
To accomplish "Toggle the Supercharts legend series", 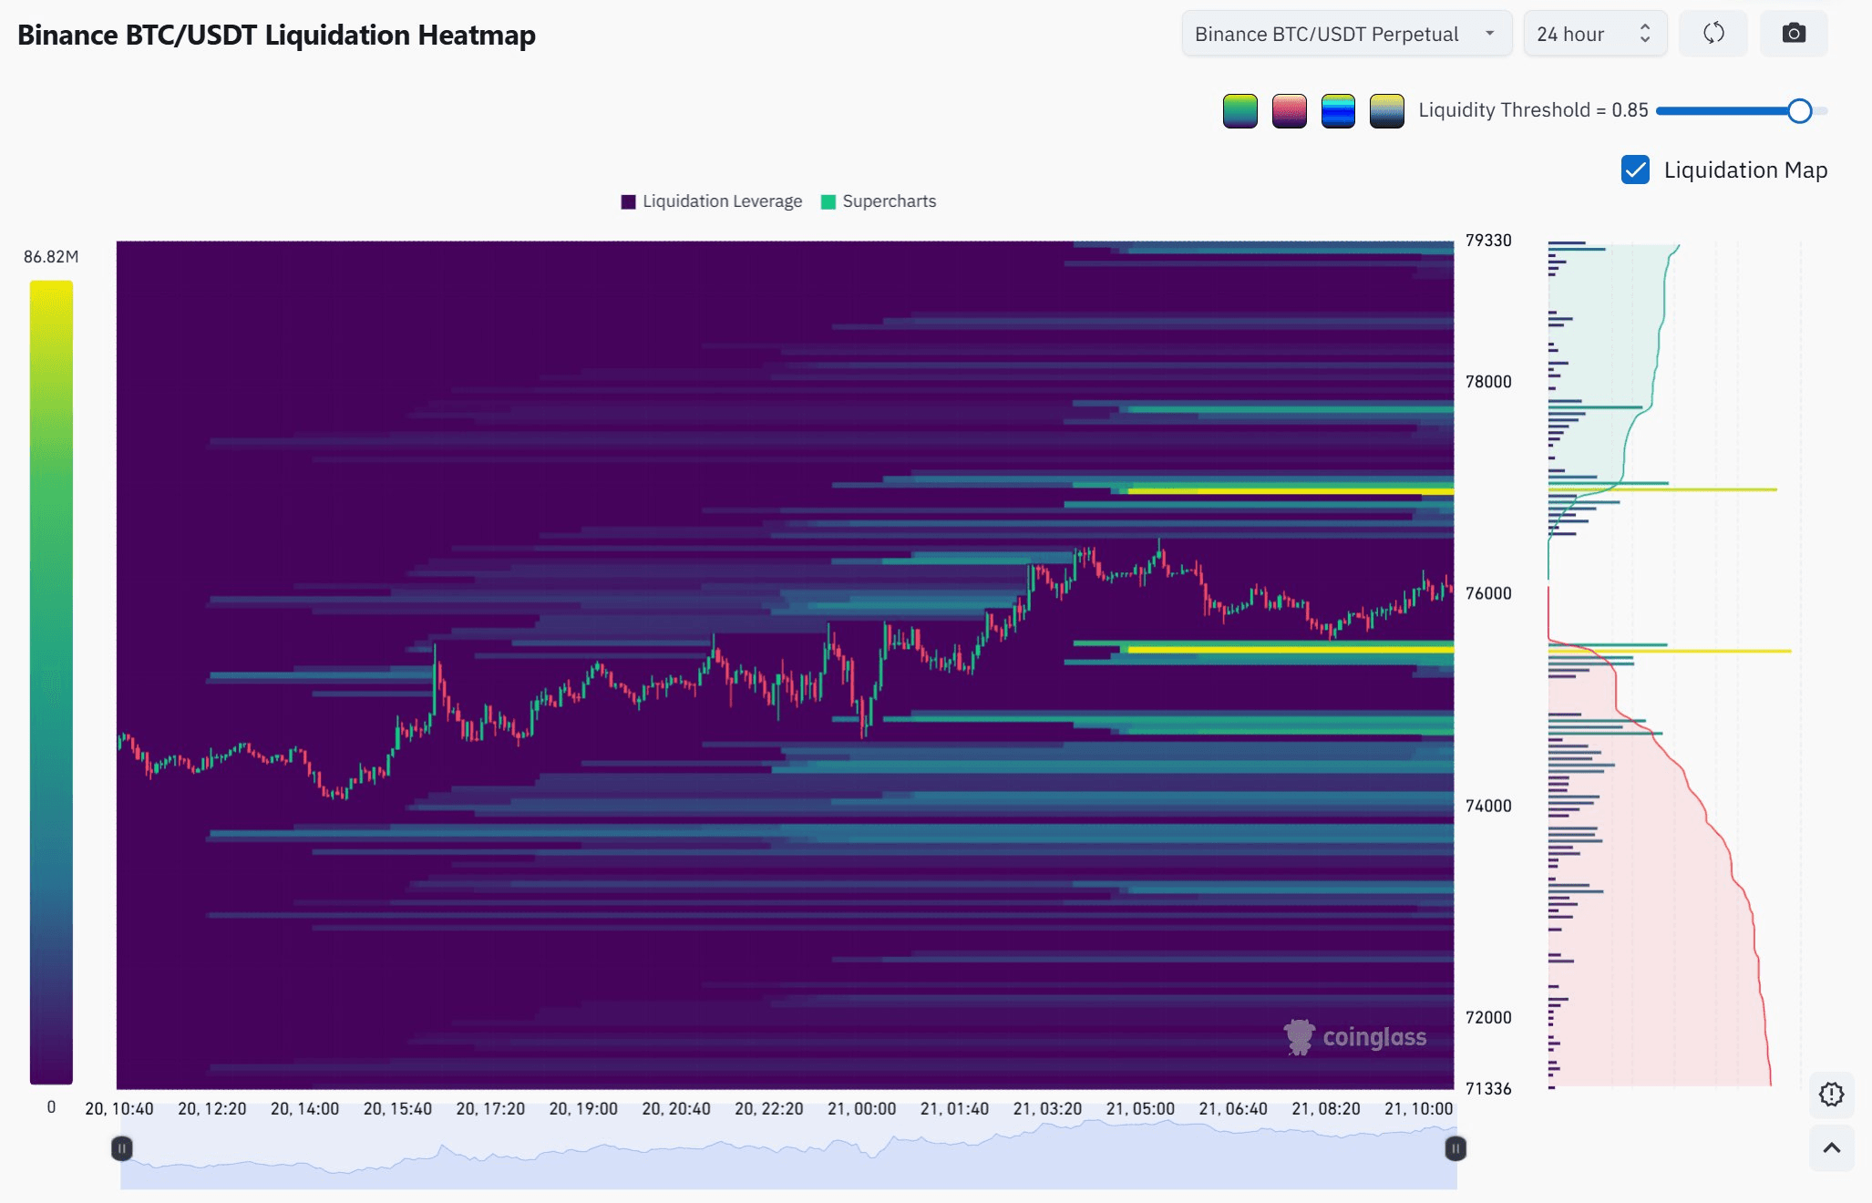I will (x=879, y=201).
